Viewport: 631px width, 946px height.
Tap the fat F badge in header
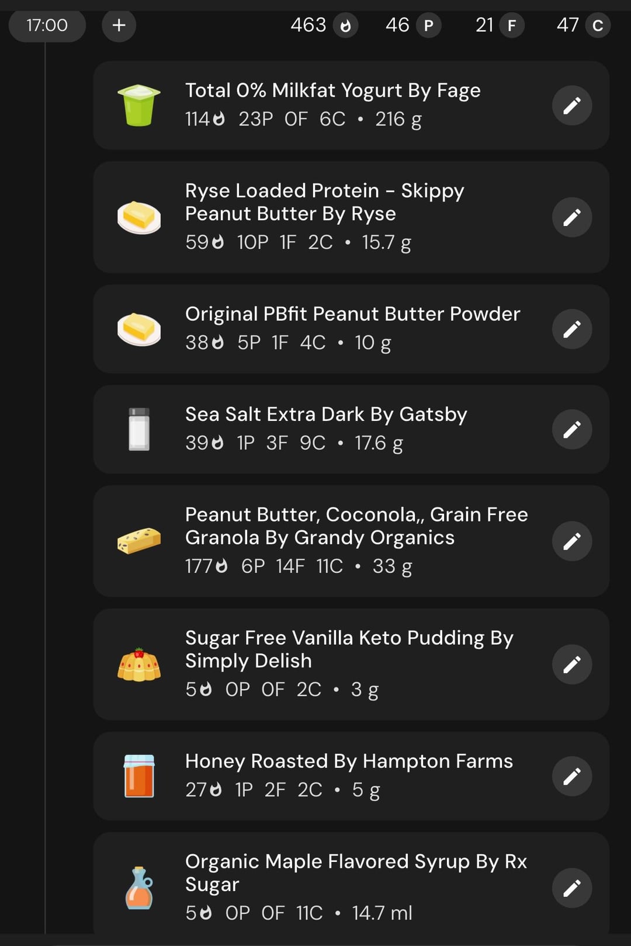(x=512, y=26)
